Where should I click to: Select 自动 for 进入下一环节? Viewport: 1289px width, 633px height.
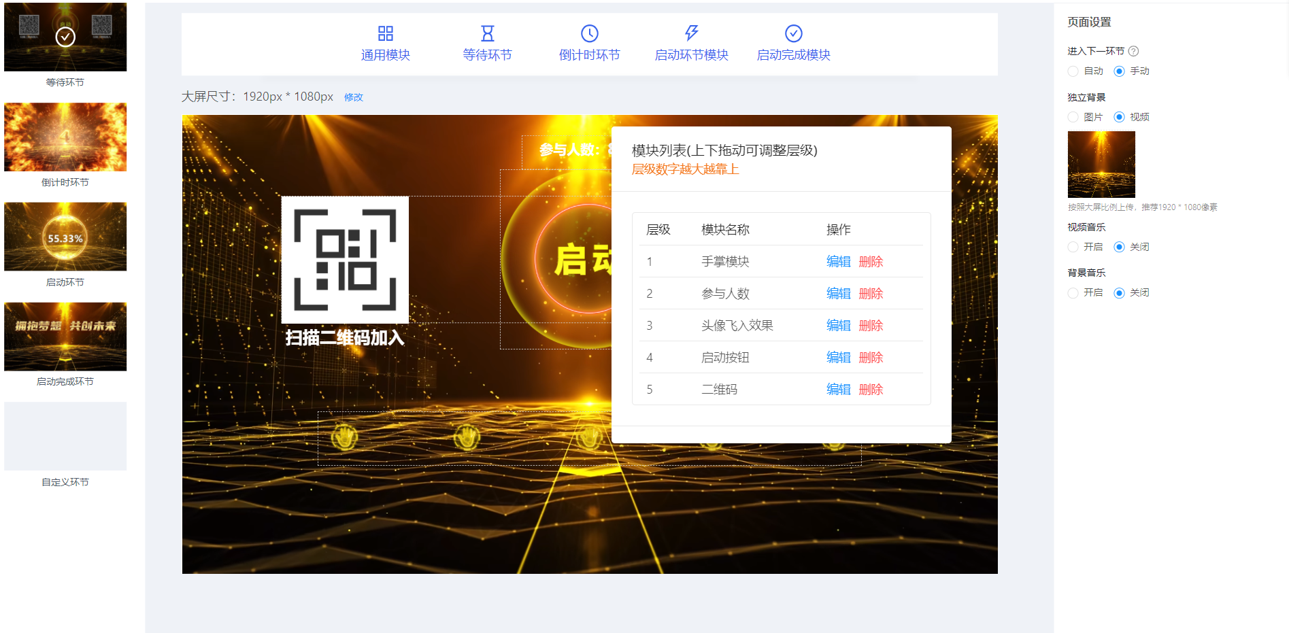coord(1073,71)
